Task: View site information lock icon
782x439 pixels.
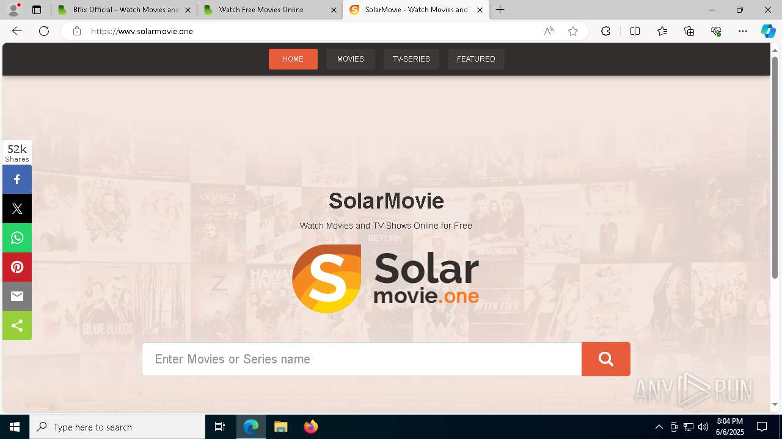Action: [x=77, y=31]
